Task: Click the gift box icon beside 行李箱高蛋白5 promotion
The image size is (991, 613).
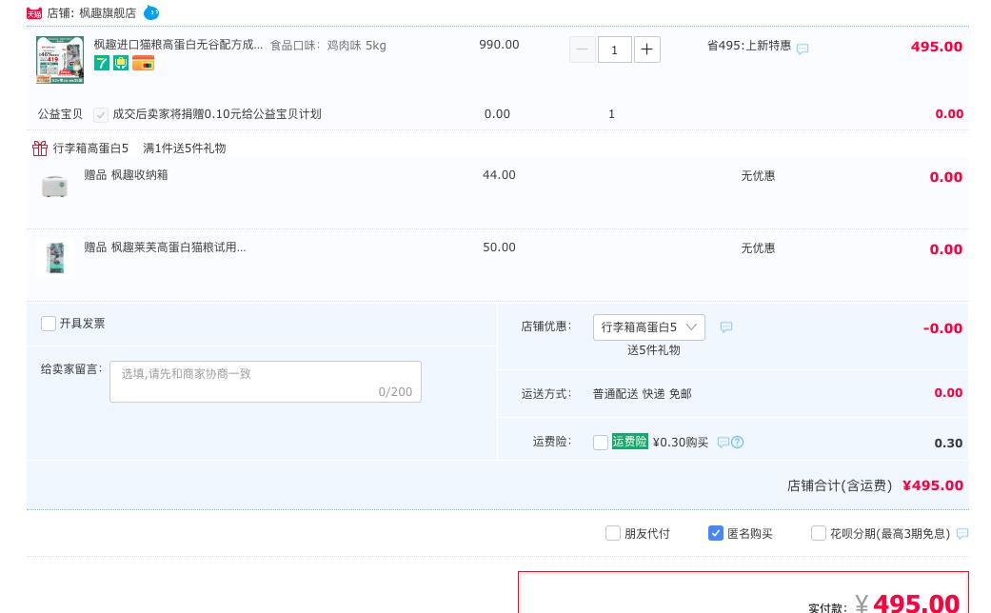Action: [x=40, y=148]
